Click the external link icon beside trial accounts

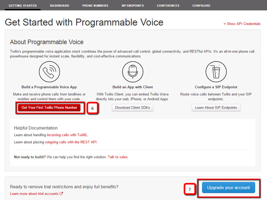pyautogui.click(x=61, y=194)
